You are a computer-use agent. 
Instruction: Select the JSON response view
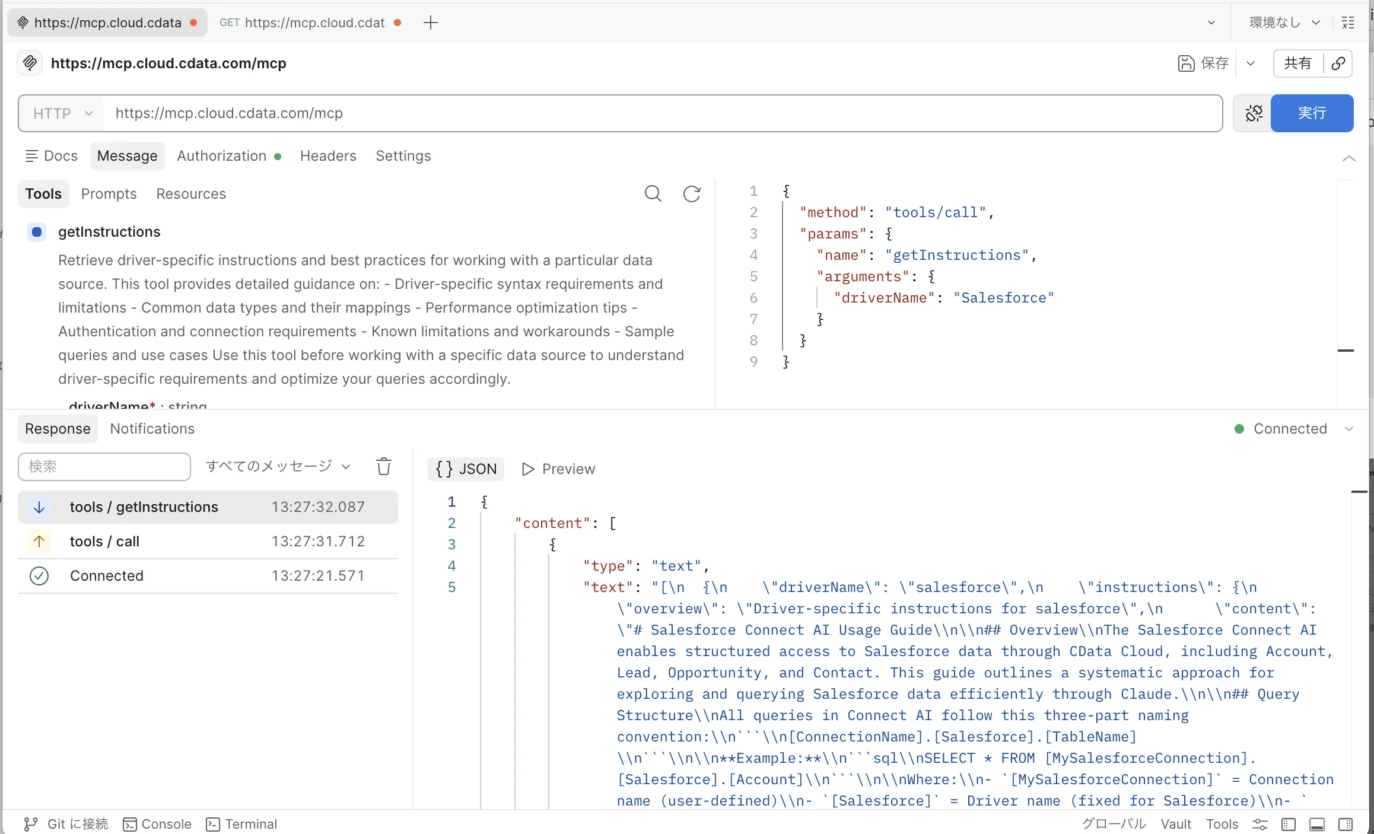[466, 469]
